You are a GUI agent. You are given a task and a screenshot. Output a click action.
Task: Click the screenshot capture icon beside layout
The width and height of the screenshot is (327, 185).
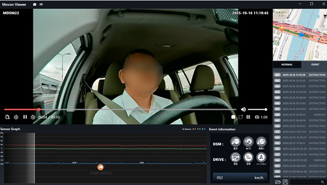(x=241, y=117)
